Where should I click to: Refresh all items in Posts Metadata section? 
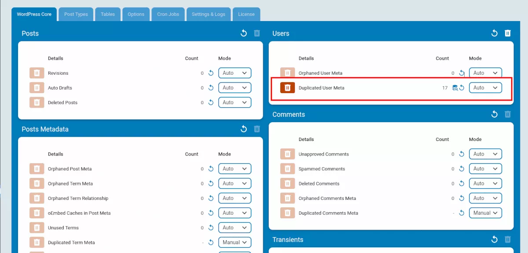coord(244,129)
